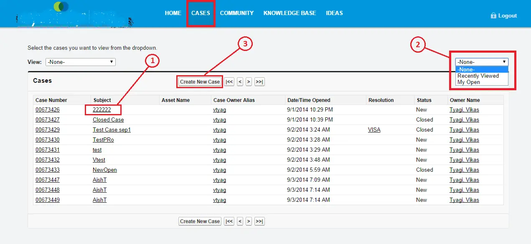Viewport: 531px width, 244px height.
Task: Click Logout in the top bar
Action: point(507,15)
